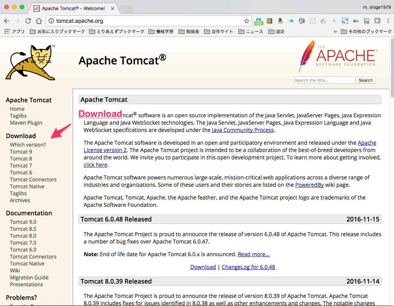Click the Search button
Screen dimensions: 394x306
[365, 80]
